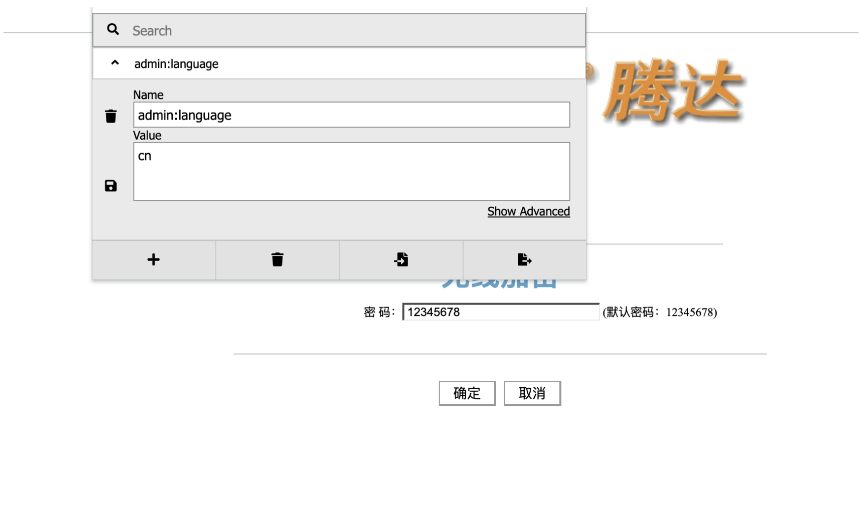Open the Show Advanced link
The height and width of the screenshot is (521, 865).
528,212
